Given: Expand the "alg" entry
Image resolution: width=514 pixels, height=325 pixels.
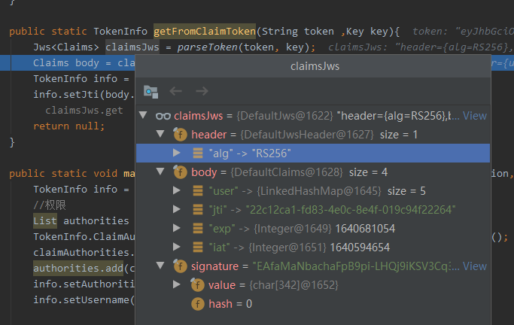Looking at the screenshot, I should 178,153.
